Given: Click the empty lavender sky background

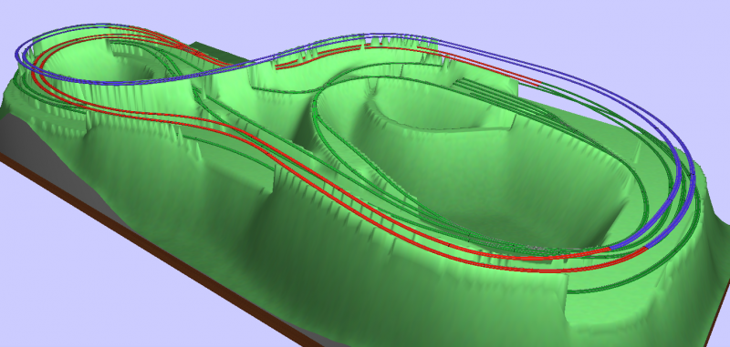Looking at the screenshot, I should (582, 28).
